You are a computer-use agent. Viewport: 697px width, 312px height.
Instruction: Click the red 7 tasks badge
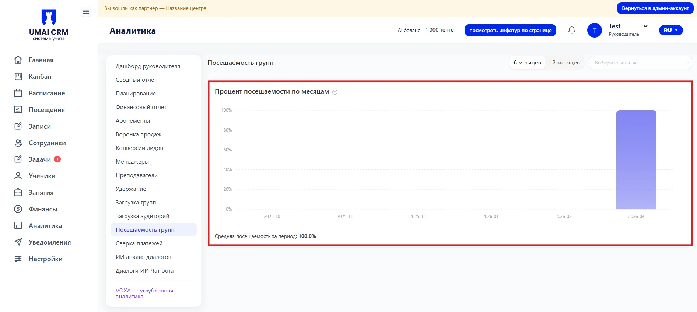pos(57,159)
